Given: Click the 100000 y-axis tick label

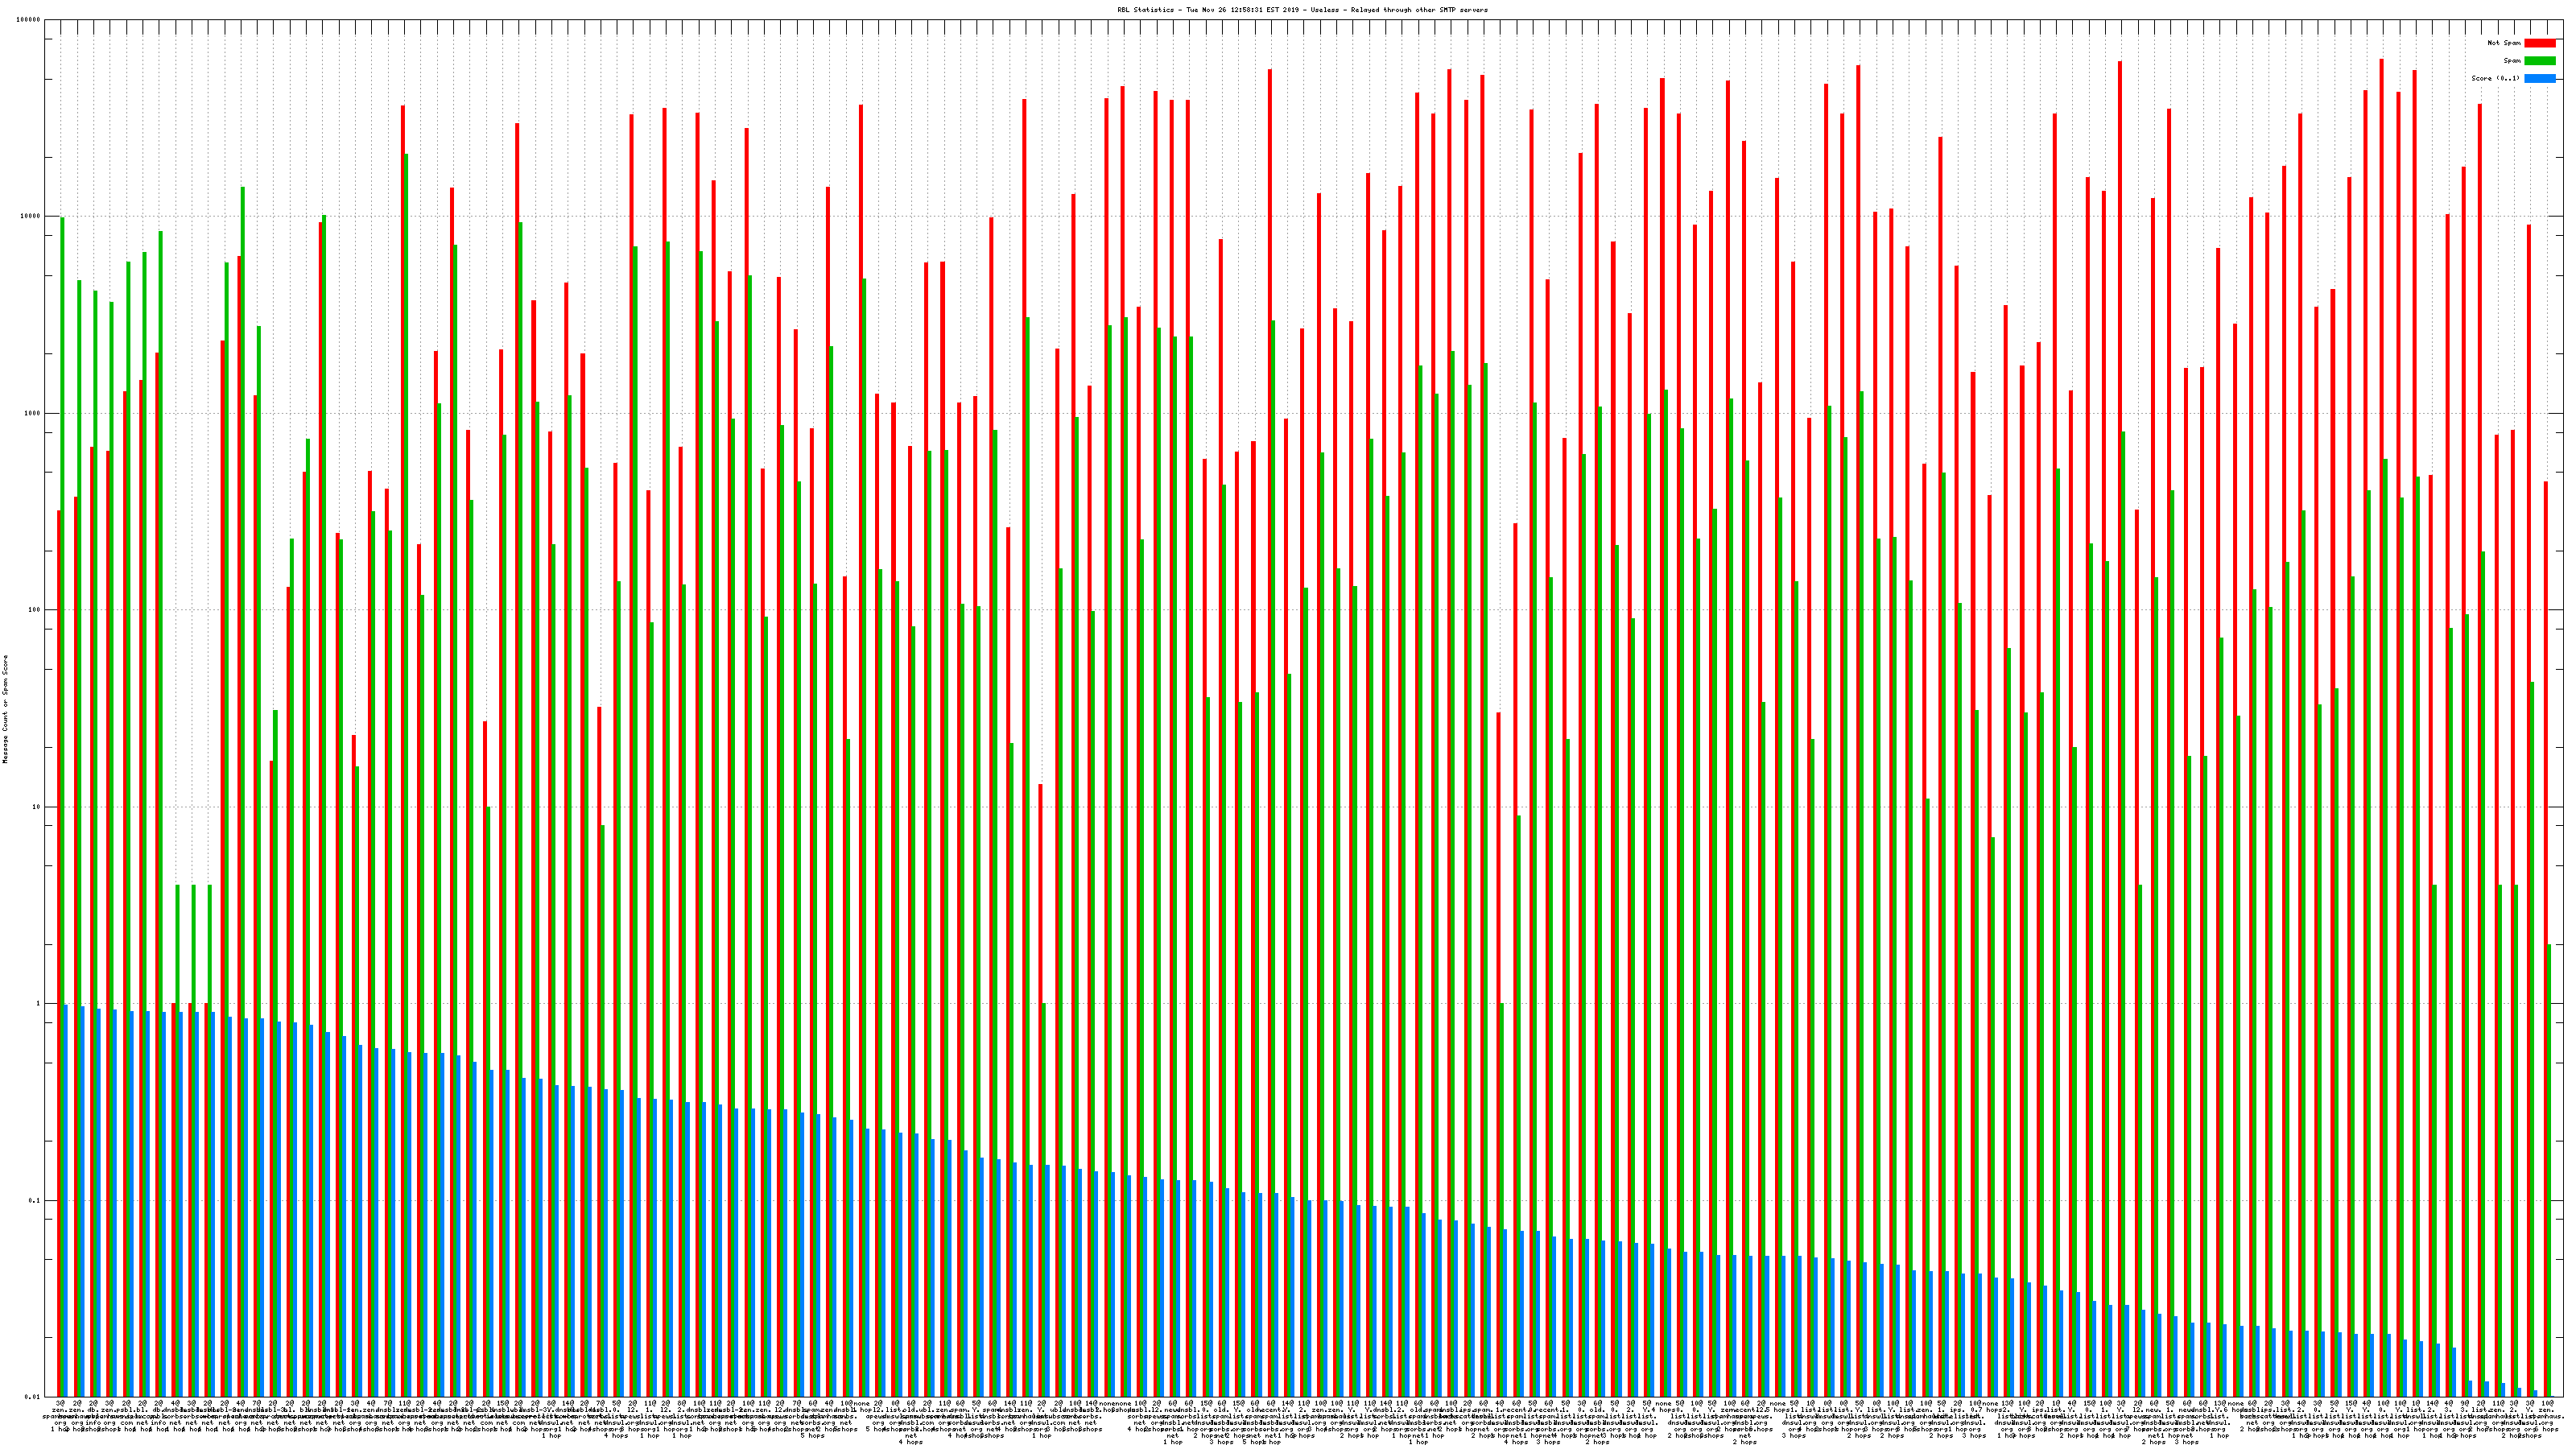Looking at the screenshot, I should click(29, 20).
